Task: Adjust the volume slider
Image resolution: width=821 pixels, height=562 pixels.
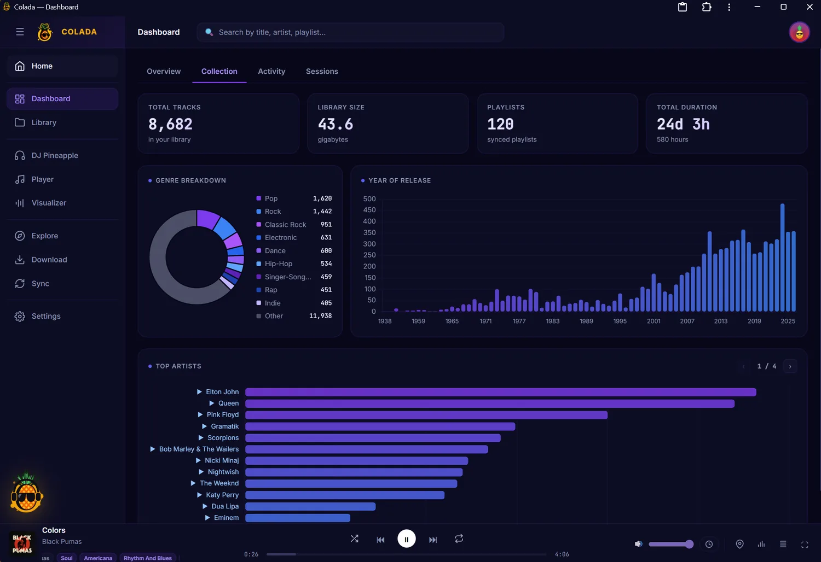Action: (671, 544)
